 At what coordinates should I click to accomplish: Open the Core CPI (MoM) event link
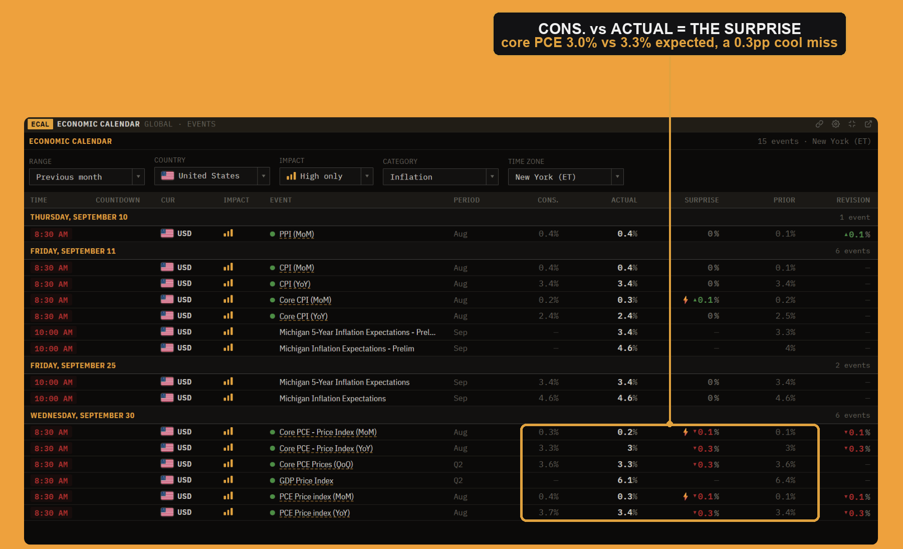(305, 300)
